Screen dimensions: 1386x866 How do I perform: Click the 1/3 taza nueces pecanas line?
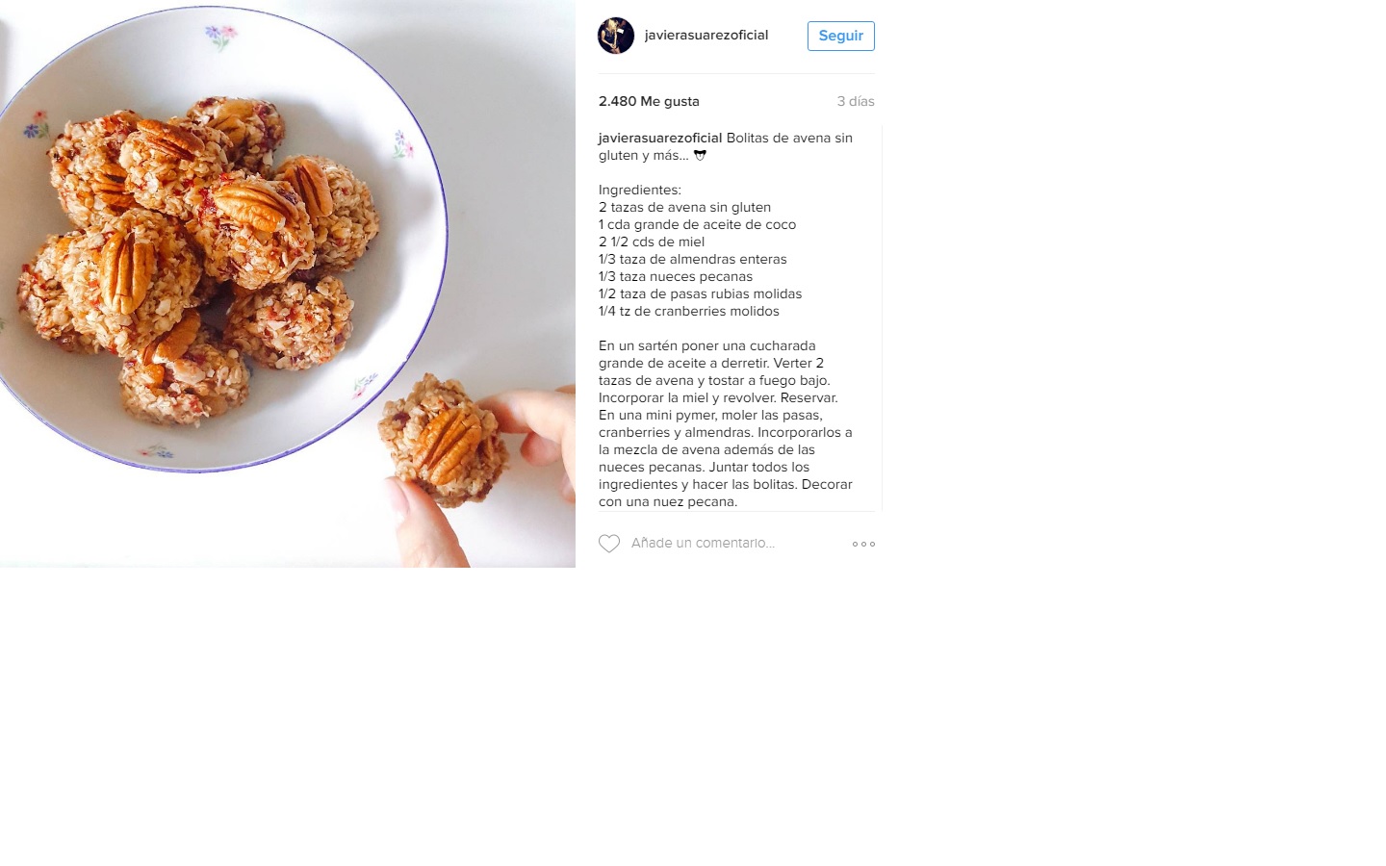(x=676, y=276)
